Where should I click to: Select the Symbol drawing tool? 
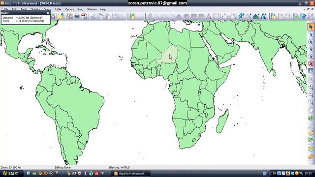pyautogui.click(x=150, y=16)
